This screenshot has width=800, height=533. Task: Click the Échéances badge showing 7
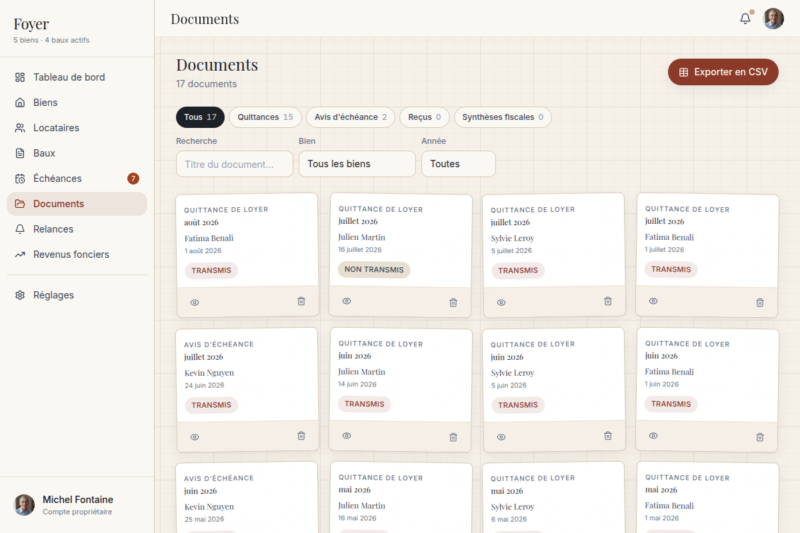click(x=133, y=179)
